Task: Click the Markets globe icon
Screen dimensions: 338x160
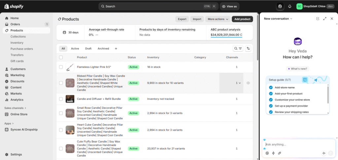Action: [x=7, y=93]
